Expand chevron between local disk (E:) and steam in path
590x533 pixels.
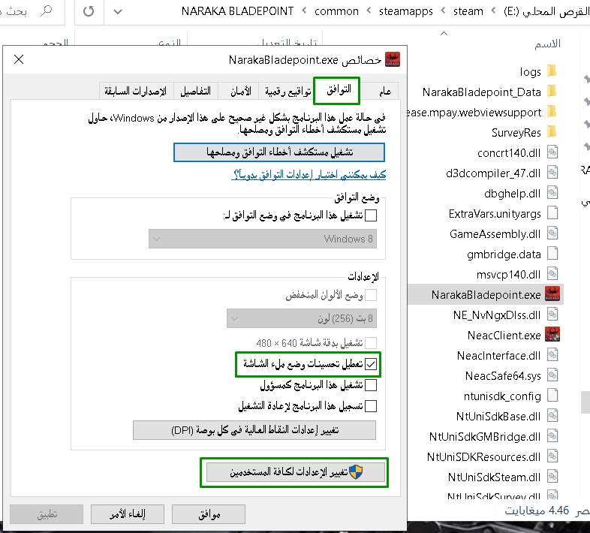coord(493,11)
